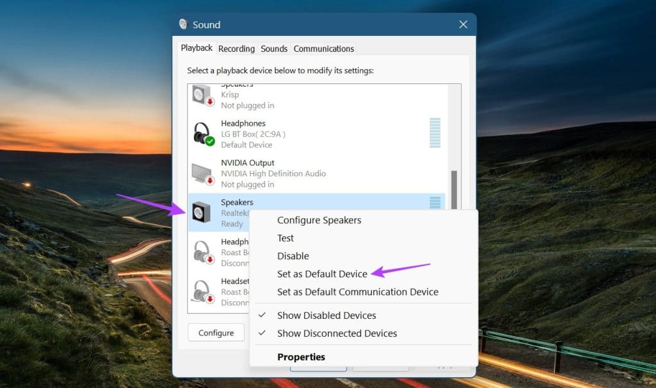The height and width of the screenshot is (388, 656).
Task: Choose Set as Default Device
Action: pos(364,274)
